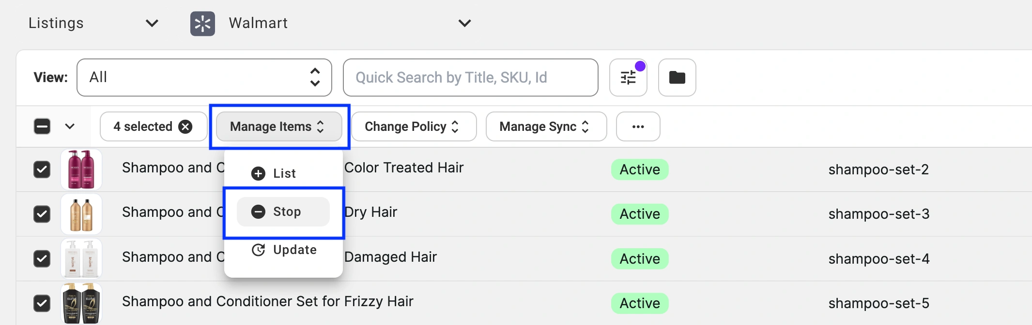The image size is (1032, 325).
Task: Choose Update from the Manage Items menu
Action: coord(294,250)
